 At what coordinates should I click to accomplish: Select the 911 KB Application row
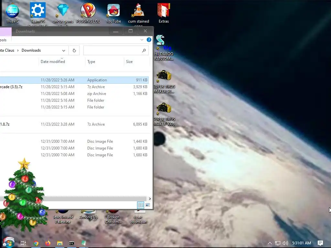74,80
